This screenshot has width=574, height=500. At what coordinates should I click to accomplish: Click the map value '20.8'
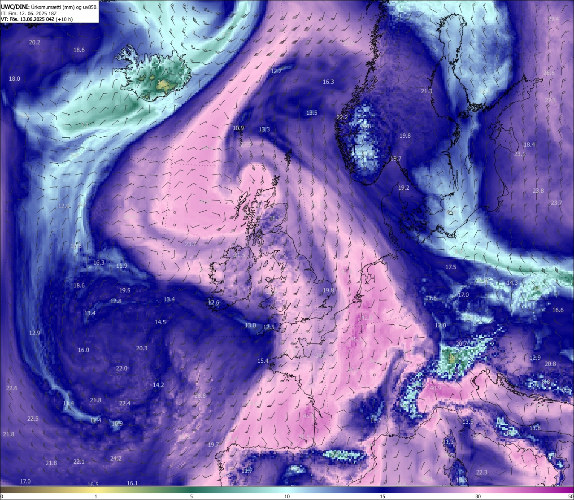tap(550, 364)
